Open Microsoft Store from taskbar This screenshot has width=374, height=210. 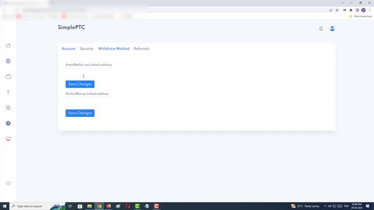click(80, 206)
